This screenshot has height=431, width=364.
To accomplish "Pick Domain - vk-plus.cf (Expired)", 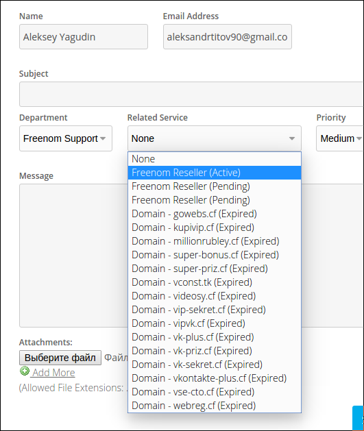I will click(215, 337).
